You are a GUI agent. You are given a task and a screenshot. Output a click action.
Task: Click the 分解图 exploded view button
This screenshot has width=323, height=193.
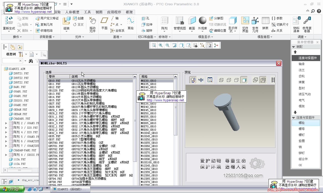216,18
